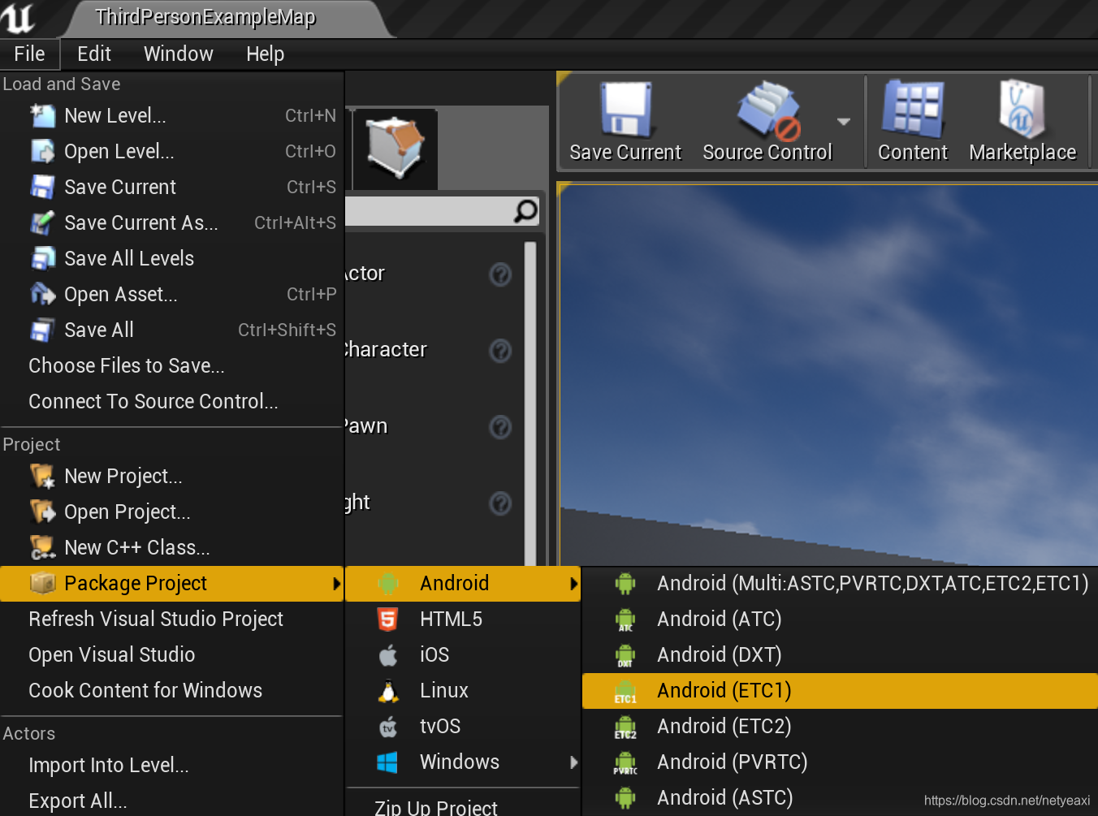Click the New Project folder icon
1098x816 pixels.
click(x=42, y=477)
